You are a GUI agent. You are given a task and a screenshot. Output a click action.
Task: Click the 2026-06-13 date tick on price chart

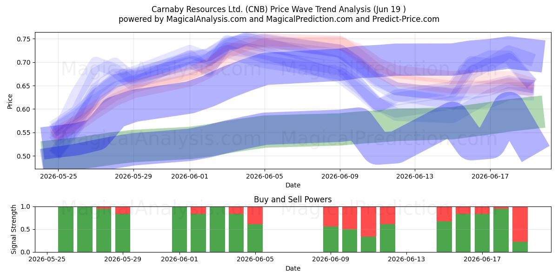(415, 176)
